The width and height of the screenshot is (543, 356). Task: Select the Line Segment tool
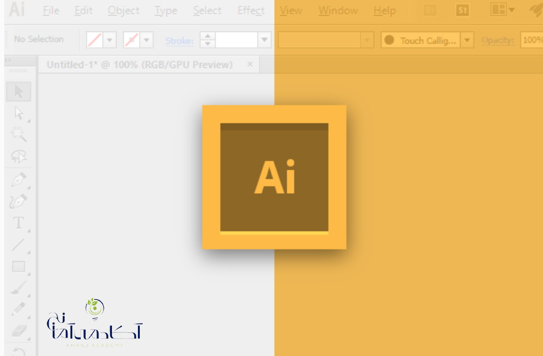coord(19,245)
